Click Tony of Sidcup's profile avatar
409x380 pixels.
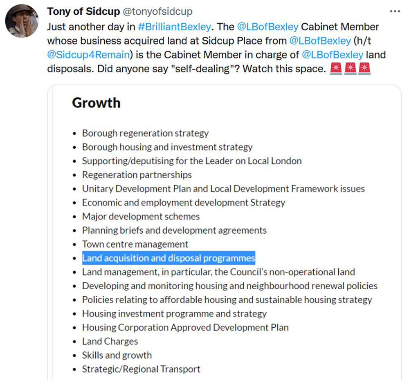click(x=22, y=21)
